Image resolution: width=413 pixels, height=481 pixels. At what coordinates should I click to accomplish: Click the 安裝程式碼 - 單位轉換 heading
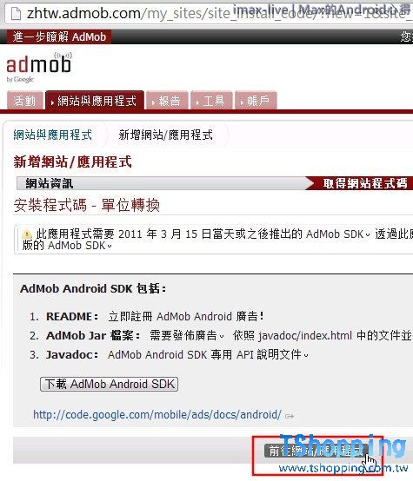(87, 205)
